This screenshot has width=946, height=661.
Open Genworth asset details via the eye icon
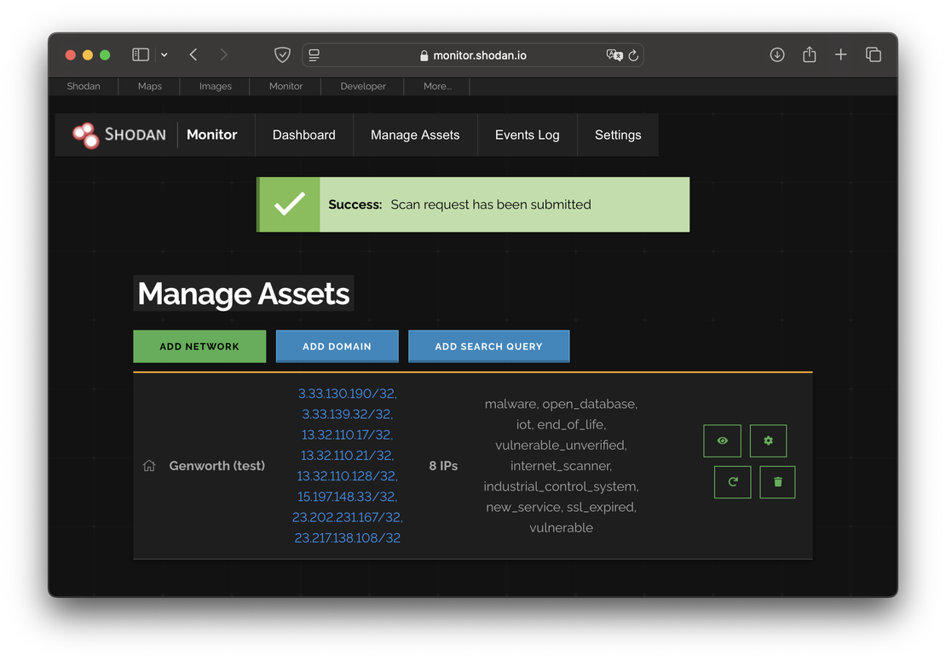(x=722, y=440)
